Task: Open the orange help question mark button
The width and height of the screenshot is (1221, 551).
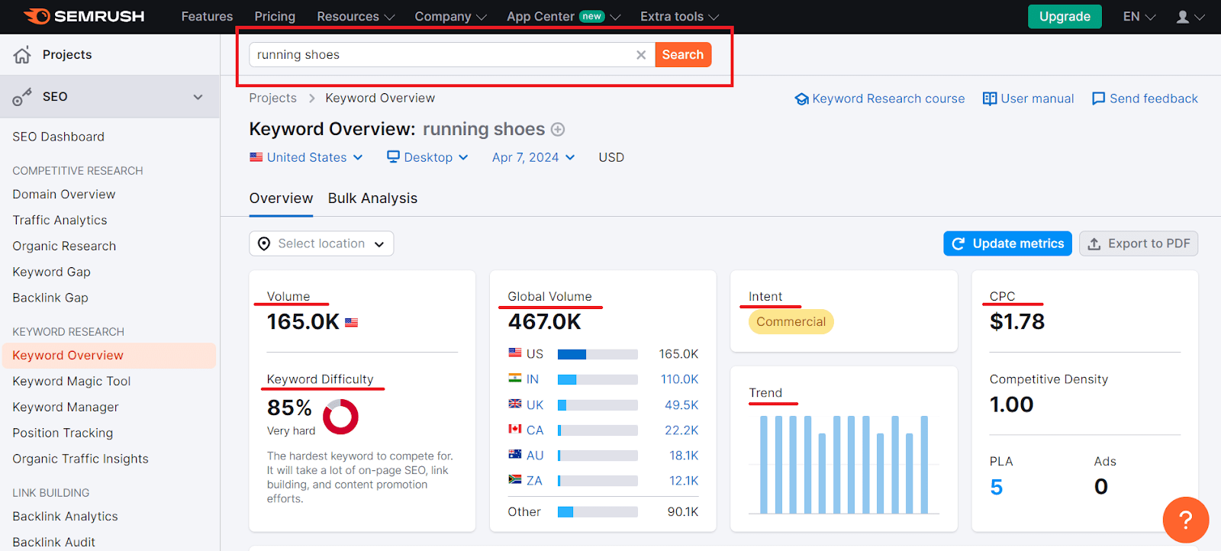Action: click(1185, 520)
